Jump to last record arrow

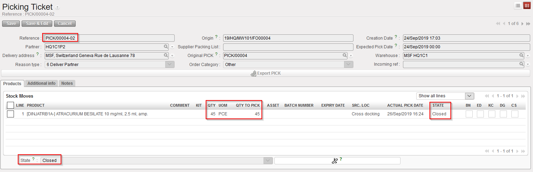[x=528, y=24]
